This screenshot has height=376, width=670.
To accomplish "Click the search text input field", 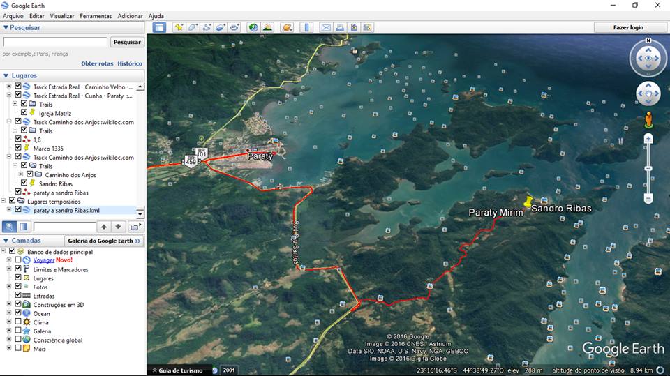I will point(54,42).
